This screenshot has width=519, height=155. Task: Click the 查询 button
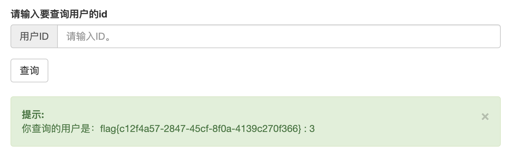(x=29, y=71)
